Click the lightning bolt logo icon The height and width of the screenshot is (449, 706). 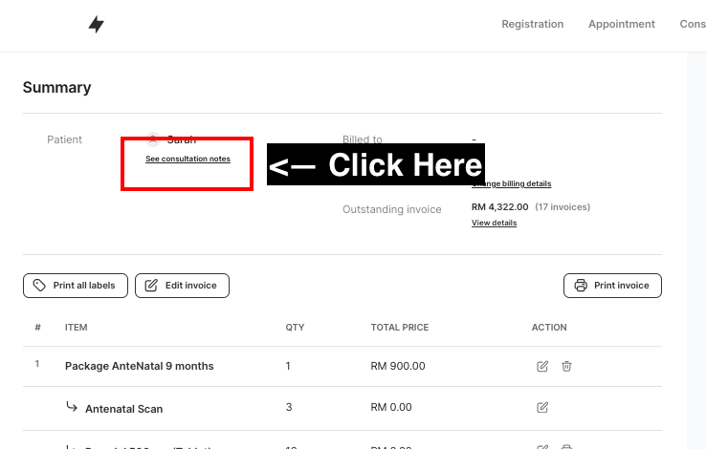96,24
